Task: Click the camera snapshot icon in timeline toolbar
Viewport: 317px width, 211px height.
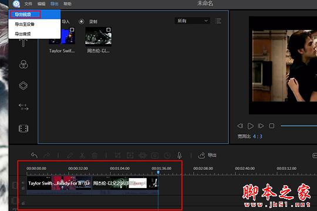Action: (155, 155)
